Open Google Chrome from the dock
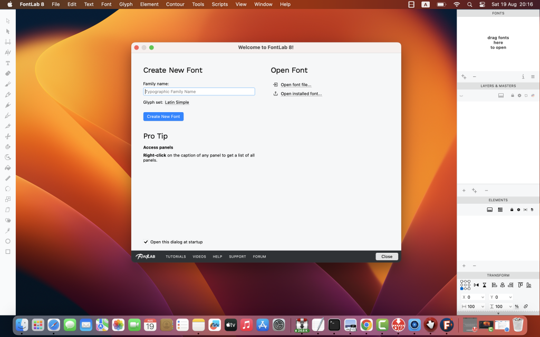 pos(366,324)
